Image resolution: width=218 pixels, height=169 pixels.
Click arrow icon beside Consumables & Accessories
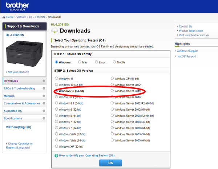click(44, 103)
